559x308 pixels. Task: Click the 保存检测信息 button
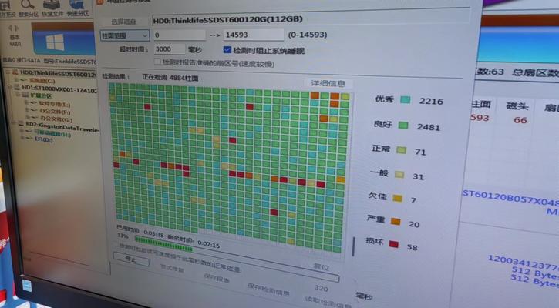click(268, 290)
